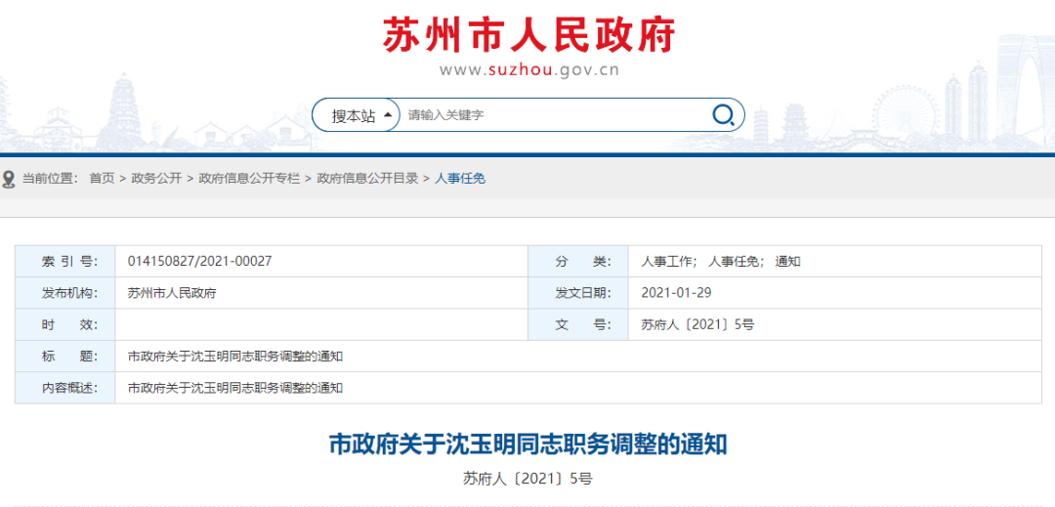Click the www.suzhou.gov.cn site address text
Image resolution: width=1055 pixels, height=507 pixels.
[x=528, y=69]
